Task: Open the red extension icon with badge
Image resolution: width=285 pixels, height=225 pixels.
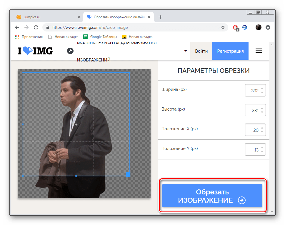Action: (x=236, y=28)
